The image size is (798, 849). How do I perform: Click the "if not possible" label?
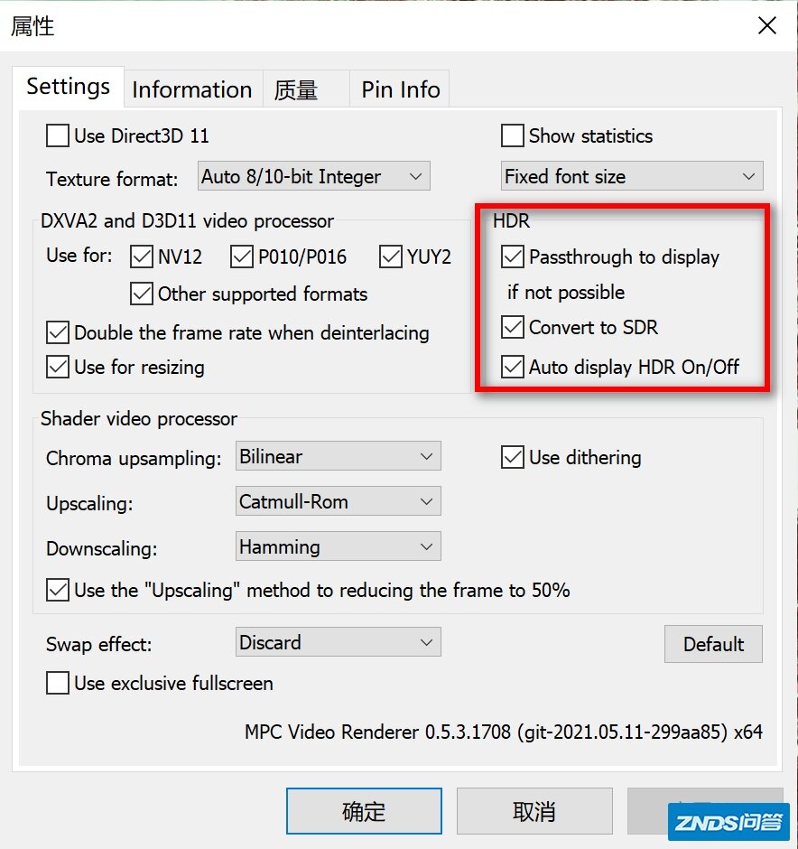[566, 293]
